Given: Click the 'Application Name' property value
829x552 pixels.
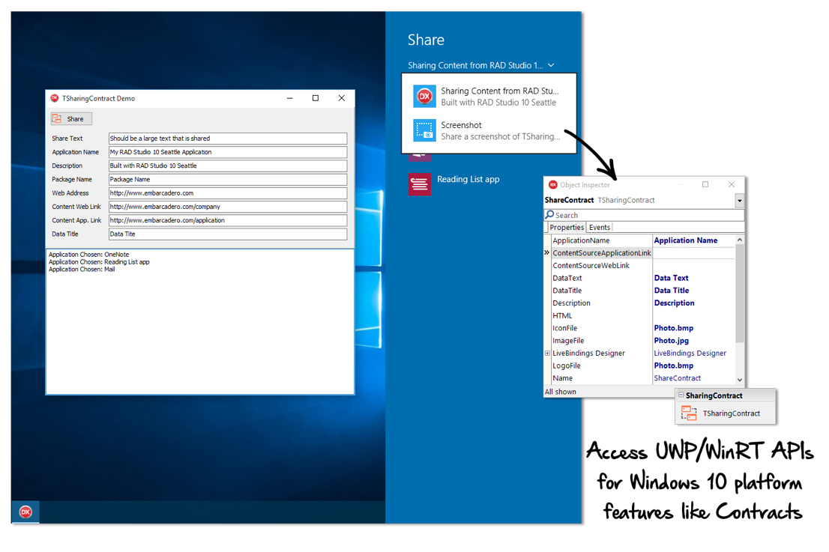Looking at the screenshot, I should pos(686,240).
